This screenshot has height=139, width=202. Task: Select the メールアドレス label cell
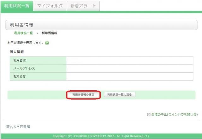coord(38,68)
